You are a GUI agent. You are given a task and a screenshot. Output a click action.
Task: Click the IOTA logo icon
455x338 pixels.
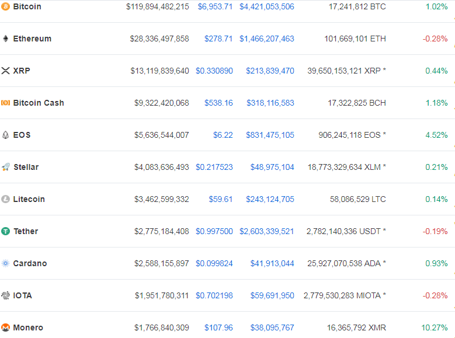[x=5, y=295]
